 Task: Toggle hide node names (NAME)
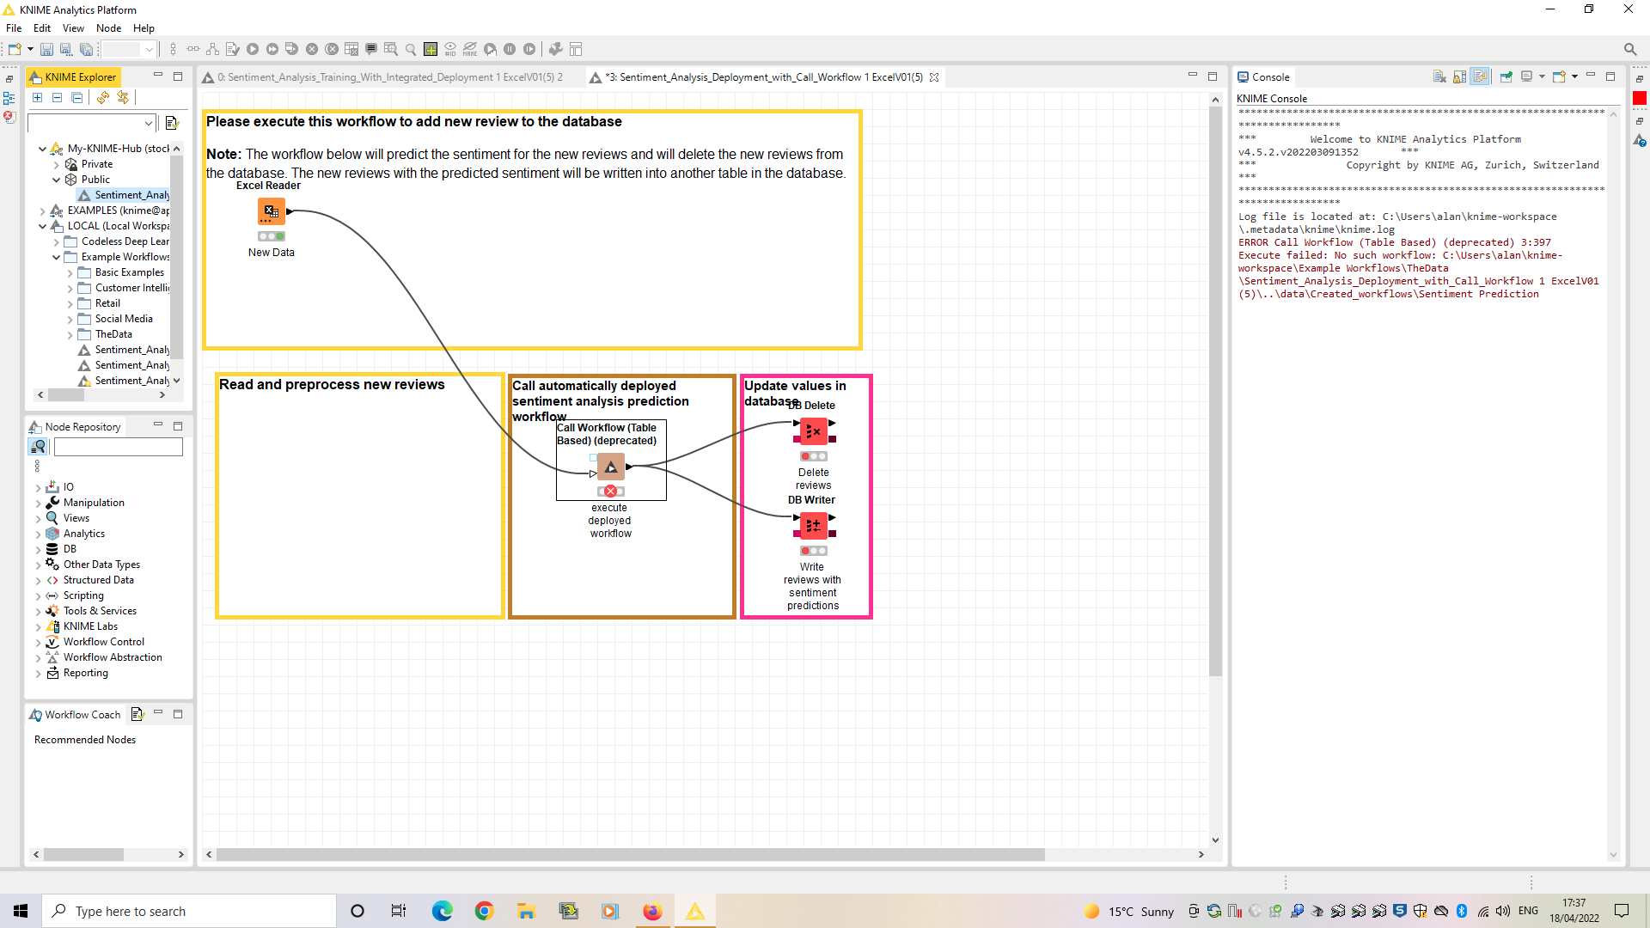[x=470, y=49]
